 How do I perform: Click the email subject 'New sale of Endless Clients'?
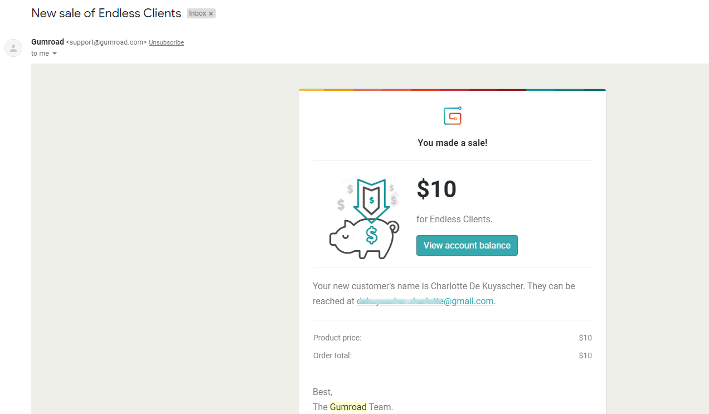coord(106,13)
